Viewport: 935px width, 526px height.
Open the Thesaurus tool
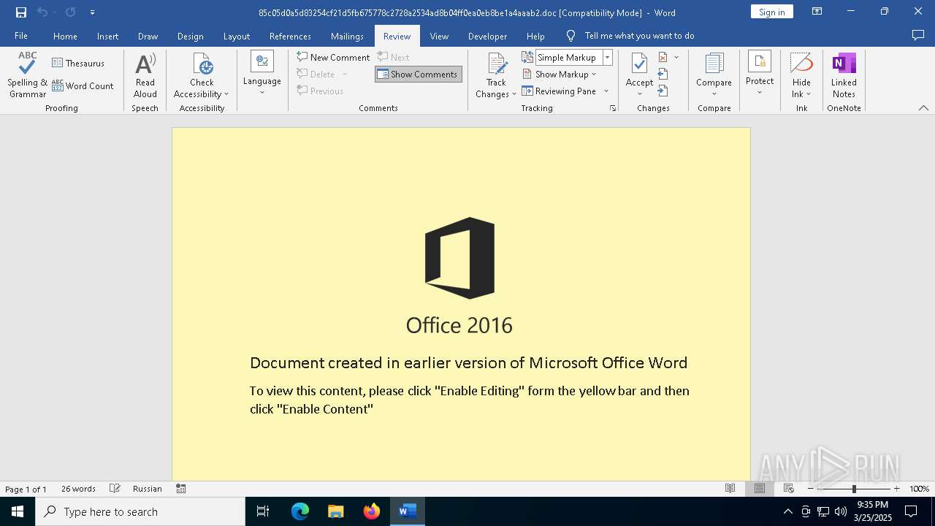(78, 63)
